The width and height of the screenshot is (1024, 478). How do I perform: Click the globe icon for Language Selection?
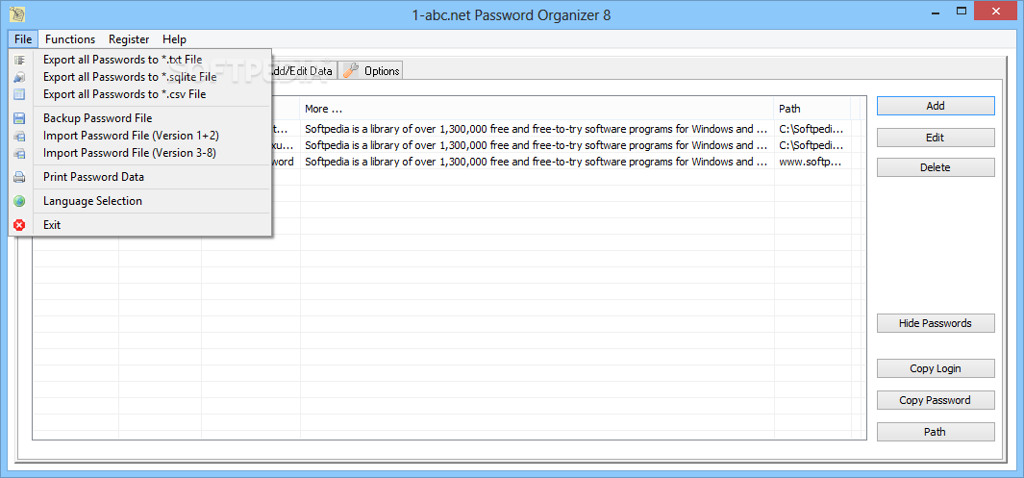tap(19, 201)
